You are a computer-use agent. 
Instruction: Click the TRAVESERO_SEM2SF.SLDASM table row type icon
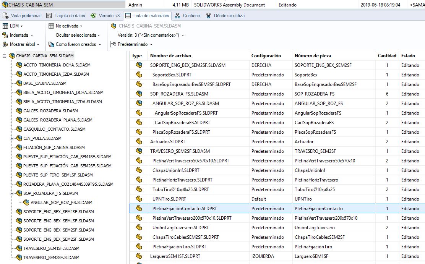pos(139,151)
